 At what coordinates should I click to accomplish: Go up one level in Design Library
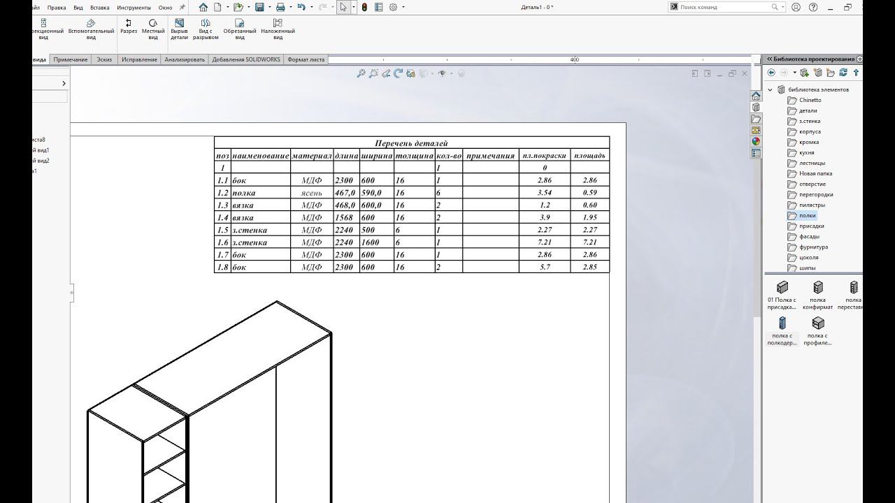(x=856, y=73)
